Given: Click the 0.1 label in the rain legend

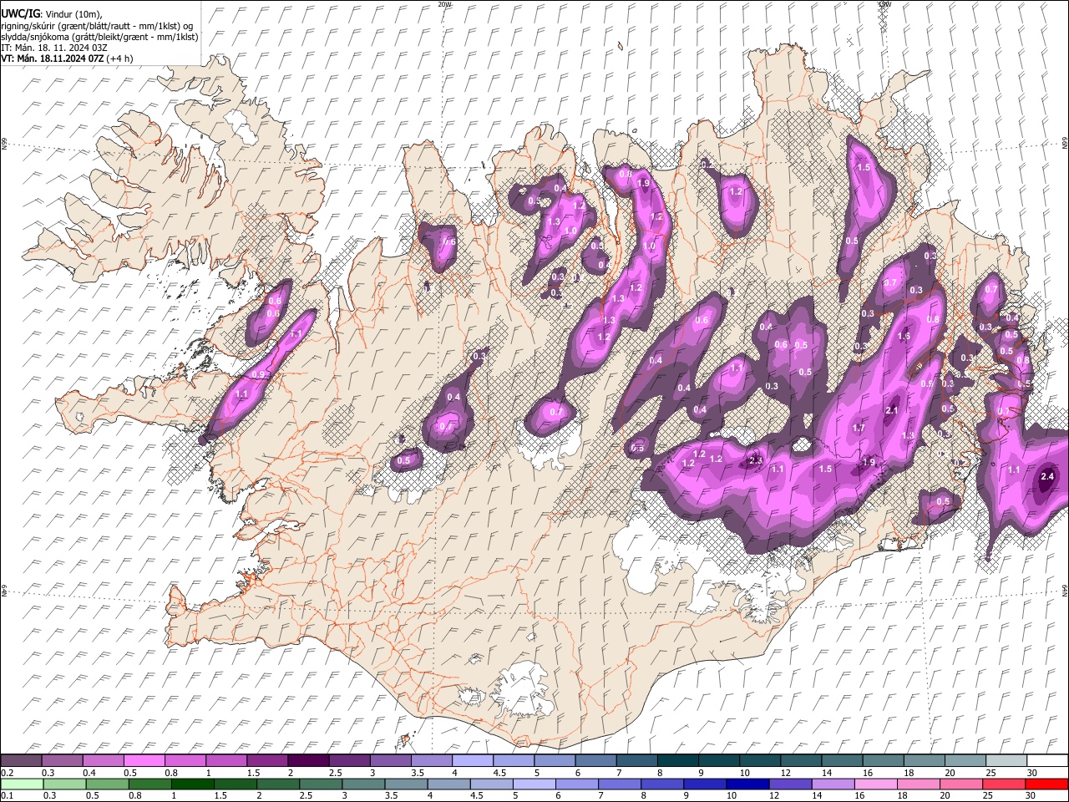Looking at the screenshot, I should click(7, 796).
